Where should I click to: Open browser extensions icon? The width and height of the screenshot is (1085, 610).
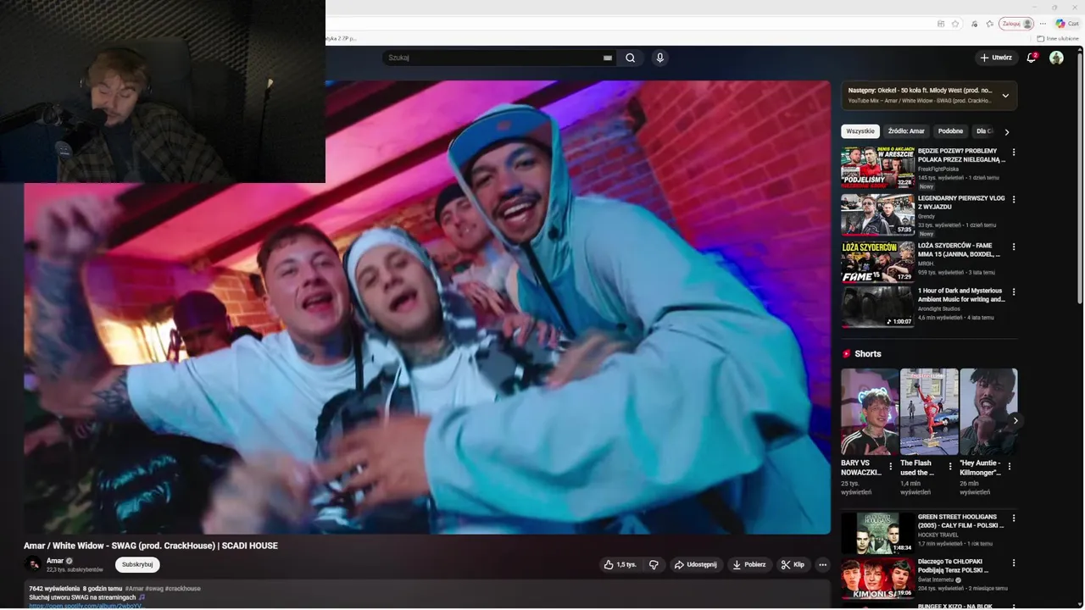[975, 24]
